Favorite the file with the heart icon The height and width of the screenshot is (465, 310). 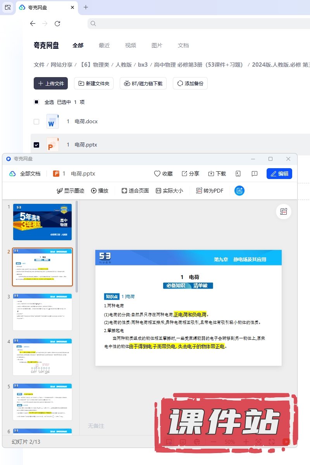click(x=163, y=174)
